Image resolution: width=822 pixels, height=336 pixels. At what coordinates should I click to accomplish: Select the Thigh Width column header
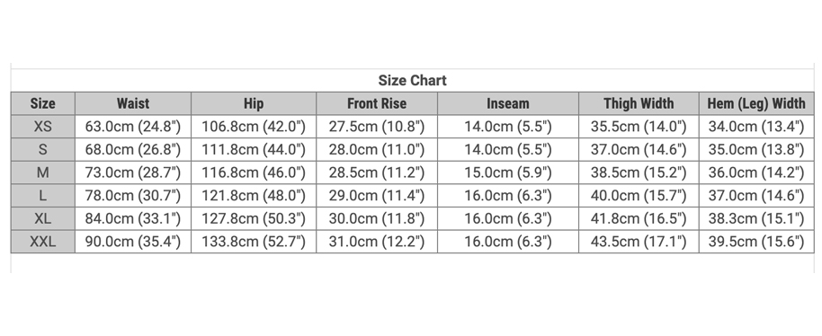tap(639, 103)
